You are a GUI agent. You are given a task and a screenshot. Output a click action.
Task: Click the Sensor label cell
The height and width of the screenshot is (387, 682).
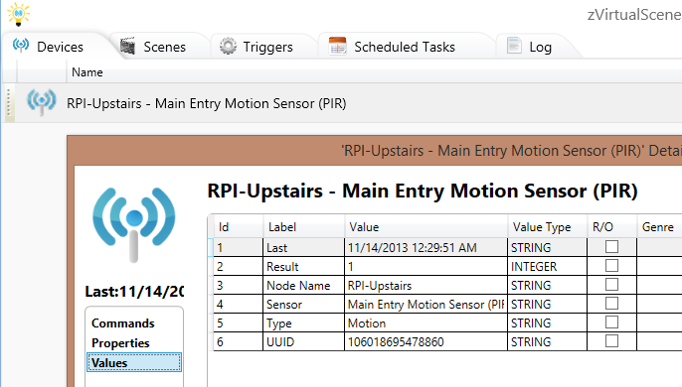pyautogui.click(x=303, y=304)
